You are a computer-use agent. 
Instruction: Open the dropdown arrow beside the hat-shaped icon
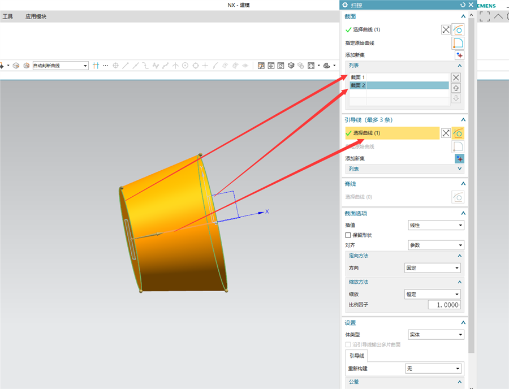point(334,66)
